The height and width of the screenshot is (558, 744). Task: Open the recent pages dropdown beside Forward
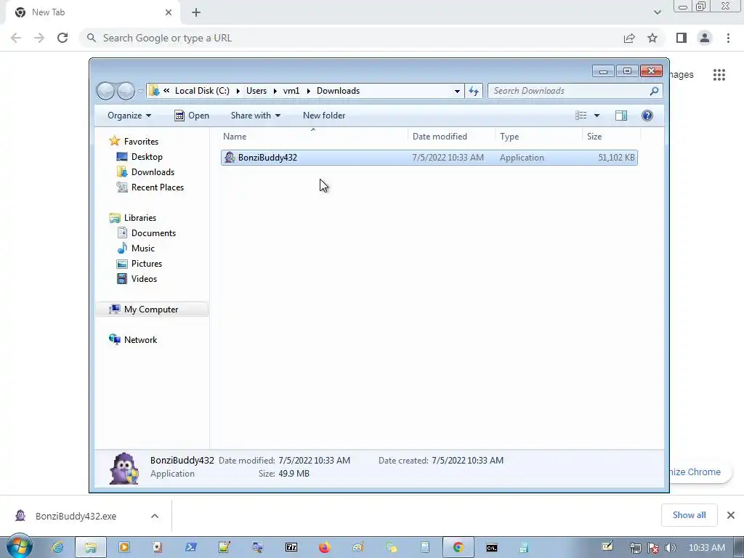point(140,91)
